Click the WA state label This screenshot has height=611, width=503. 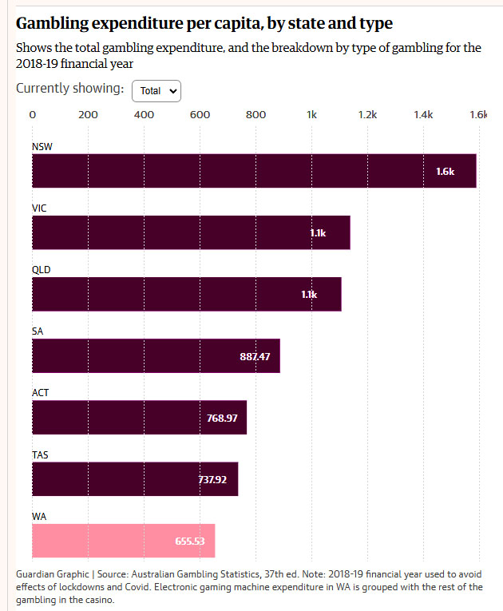click(39, 516)
